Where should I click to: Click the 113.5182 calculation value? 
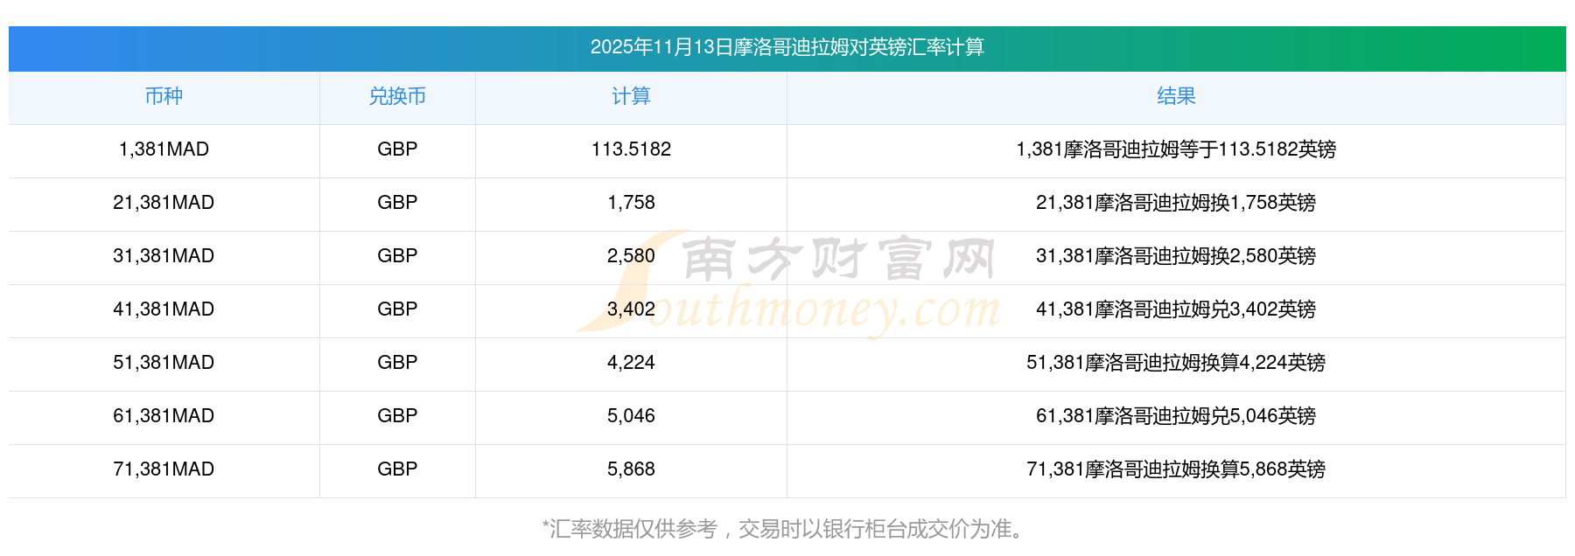point(631,149)
